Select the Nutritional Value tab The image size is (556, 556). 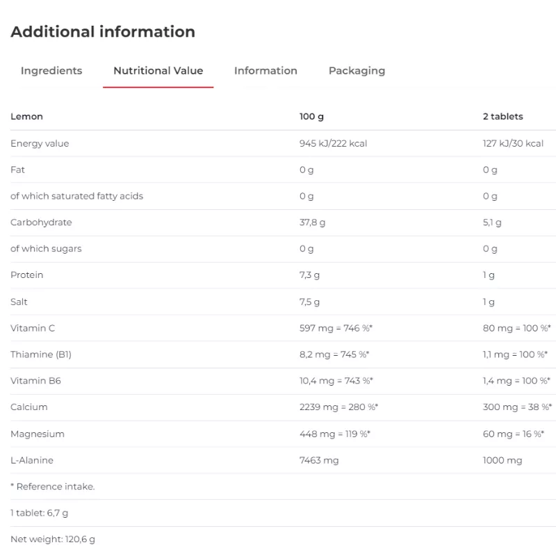click(158, 71)
